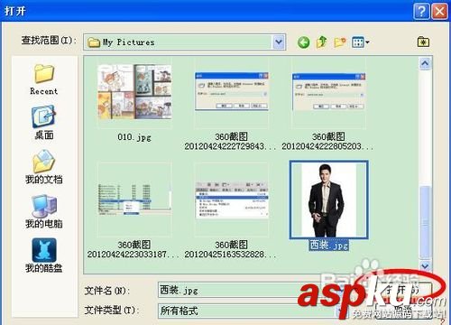Open 我的电脑 shortcut

click(x=44, y=211)
